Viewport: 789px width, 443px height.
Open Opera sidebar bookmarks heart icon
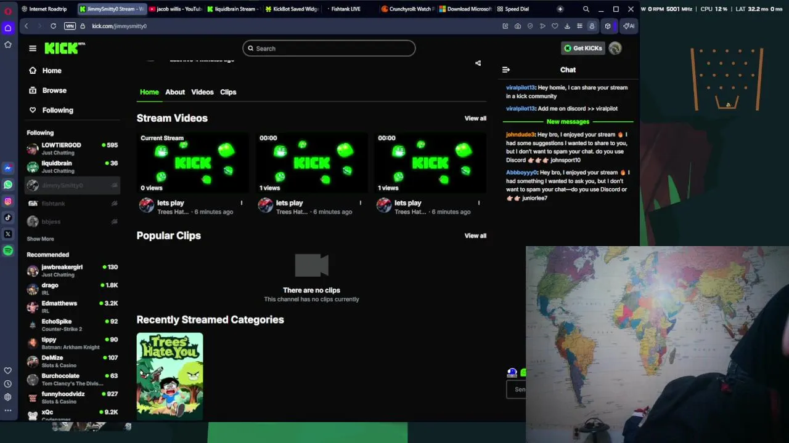point(8,370)
